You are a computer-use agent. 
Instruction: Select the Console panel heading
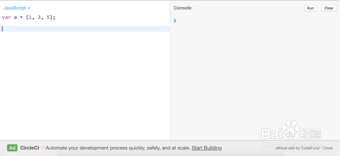(183, 8)
